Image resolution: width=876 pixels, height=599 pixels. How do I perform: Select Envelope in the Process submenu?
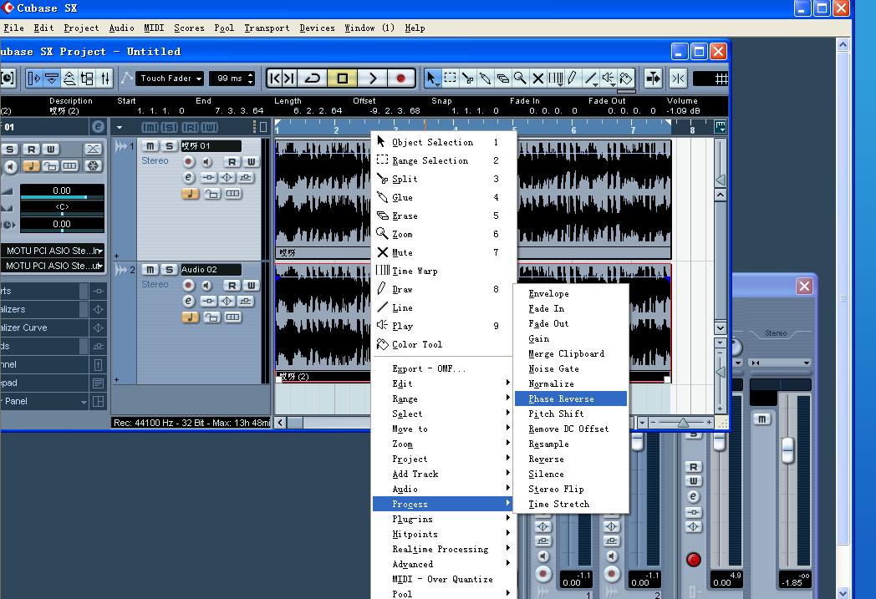[570, 293]
